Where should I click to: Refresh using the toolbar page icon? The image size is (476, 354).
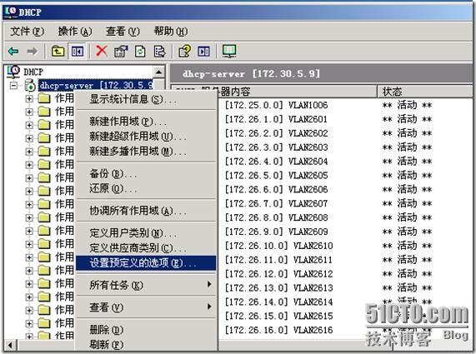click(140, 52)
